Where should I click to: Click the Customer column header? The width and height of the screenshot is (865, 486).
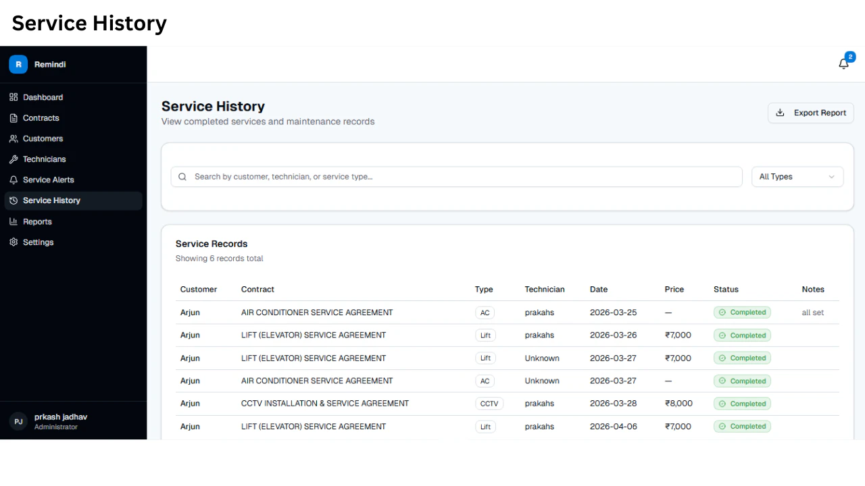(199, 290)
